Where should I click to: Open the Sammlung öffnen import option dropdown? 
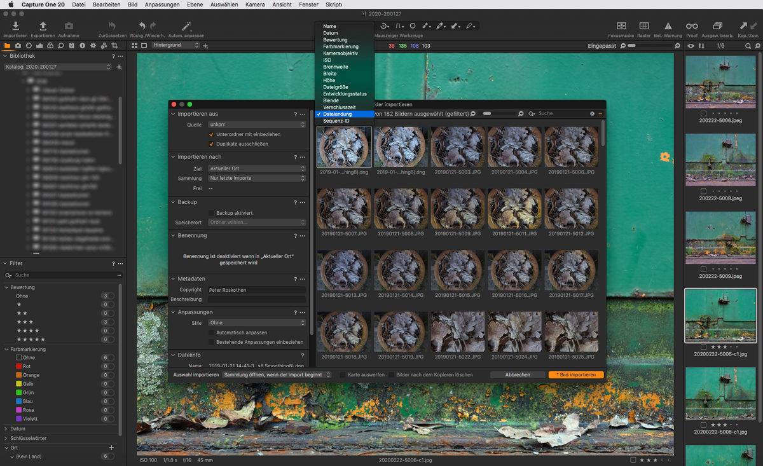click(x=277, y=375)
